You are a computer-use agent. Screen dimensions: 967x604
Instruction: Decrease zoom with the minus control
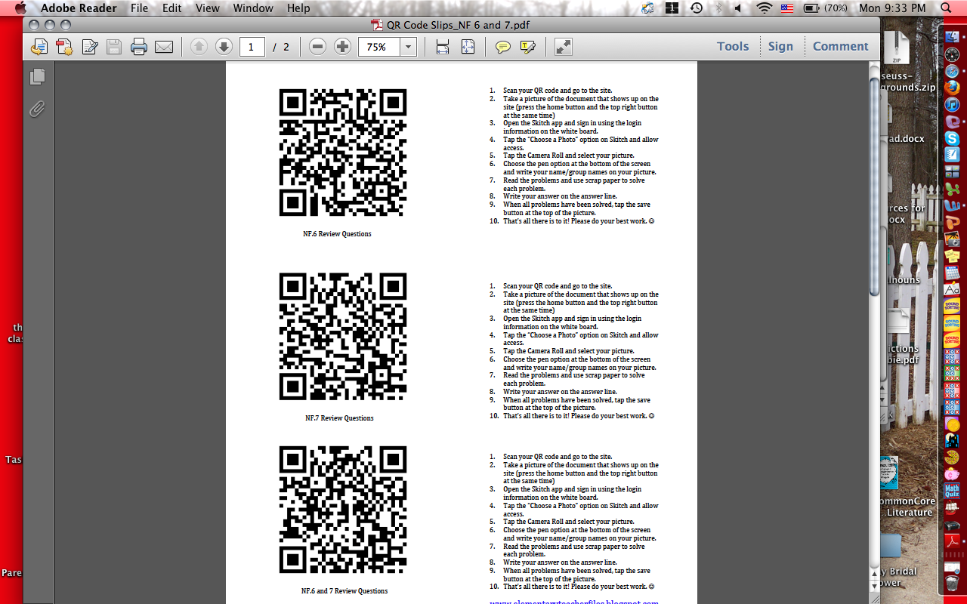pyautogui.click(x=317, y=46)
